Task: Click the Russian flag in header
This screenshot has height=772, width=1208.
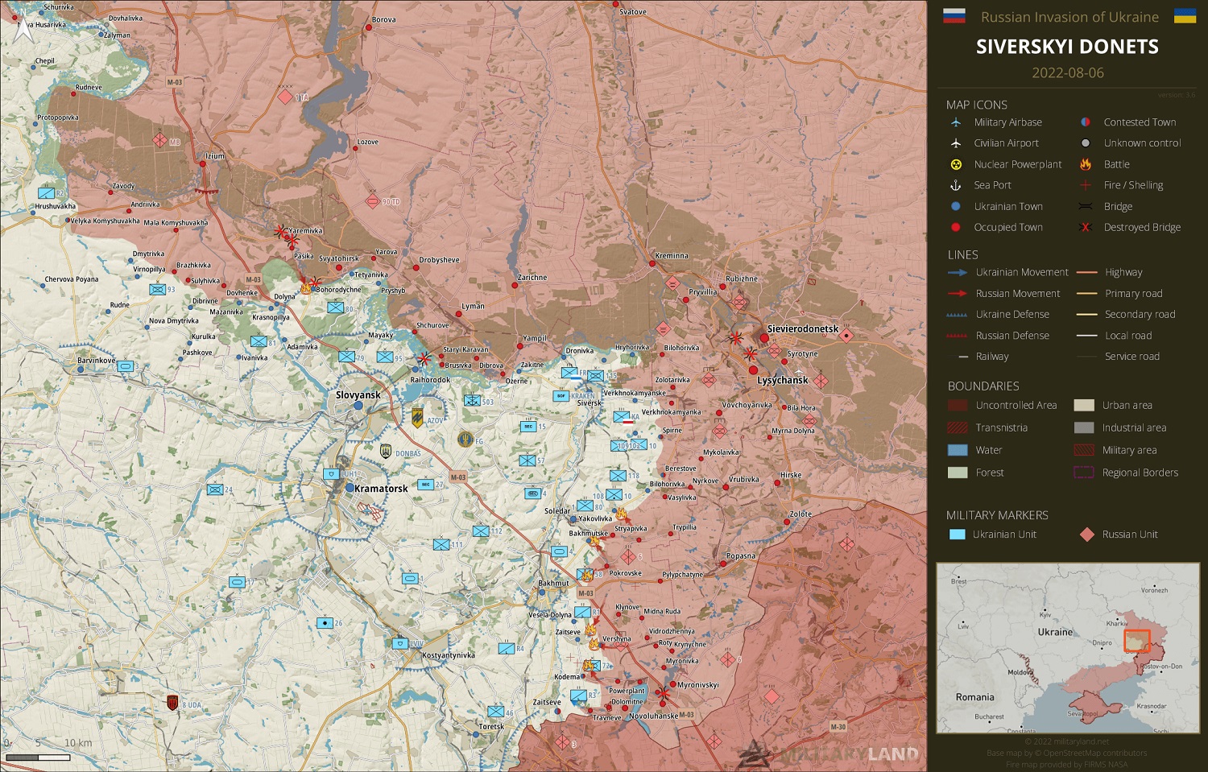Action: [x=954, y=16]
